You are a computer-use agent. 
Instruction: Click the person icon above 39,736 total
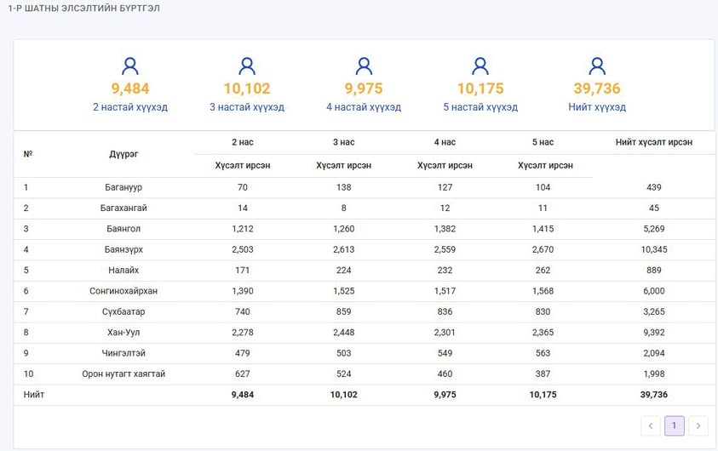pos(597,66)
